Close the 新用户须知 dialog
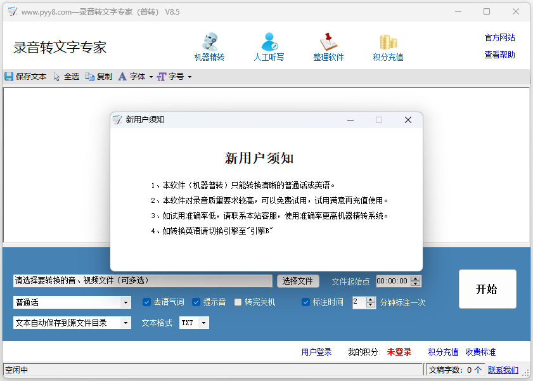Viewport: 533px width, 381px height. click(408, 120)
